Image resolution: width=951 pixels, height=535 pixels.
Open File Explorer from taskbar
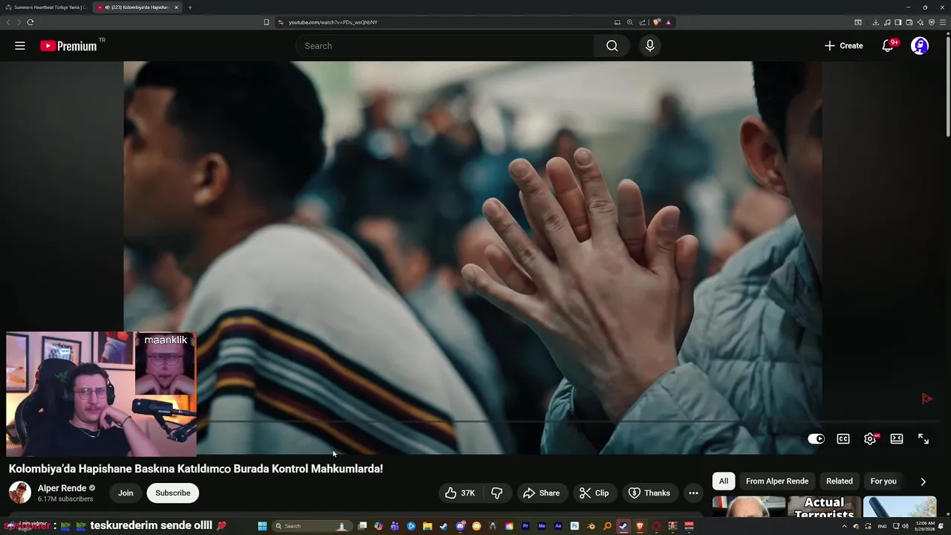427,526
